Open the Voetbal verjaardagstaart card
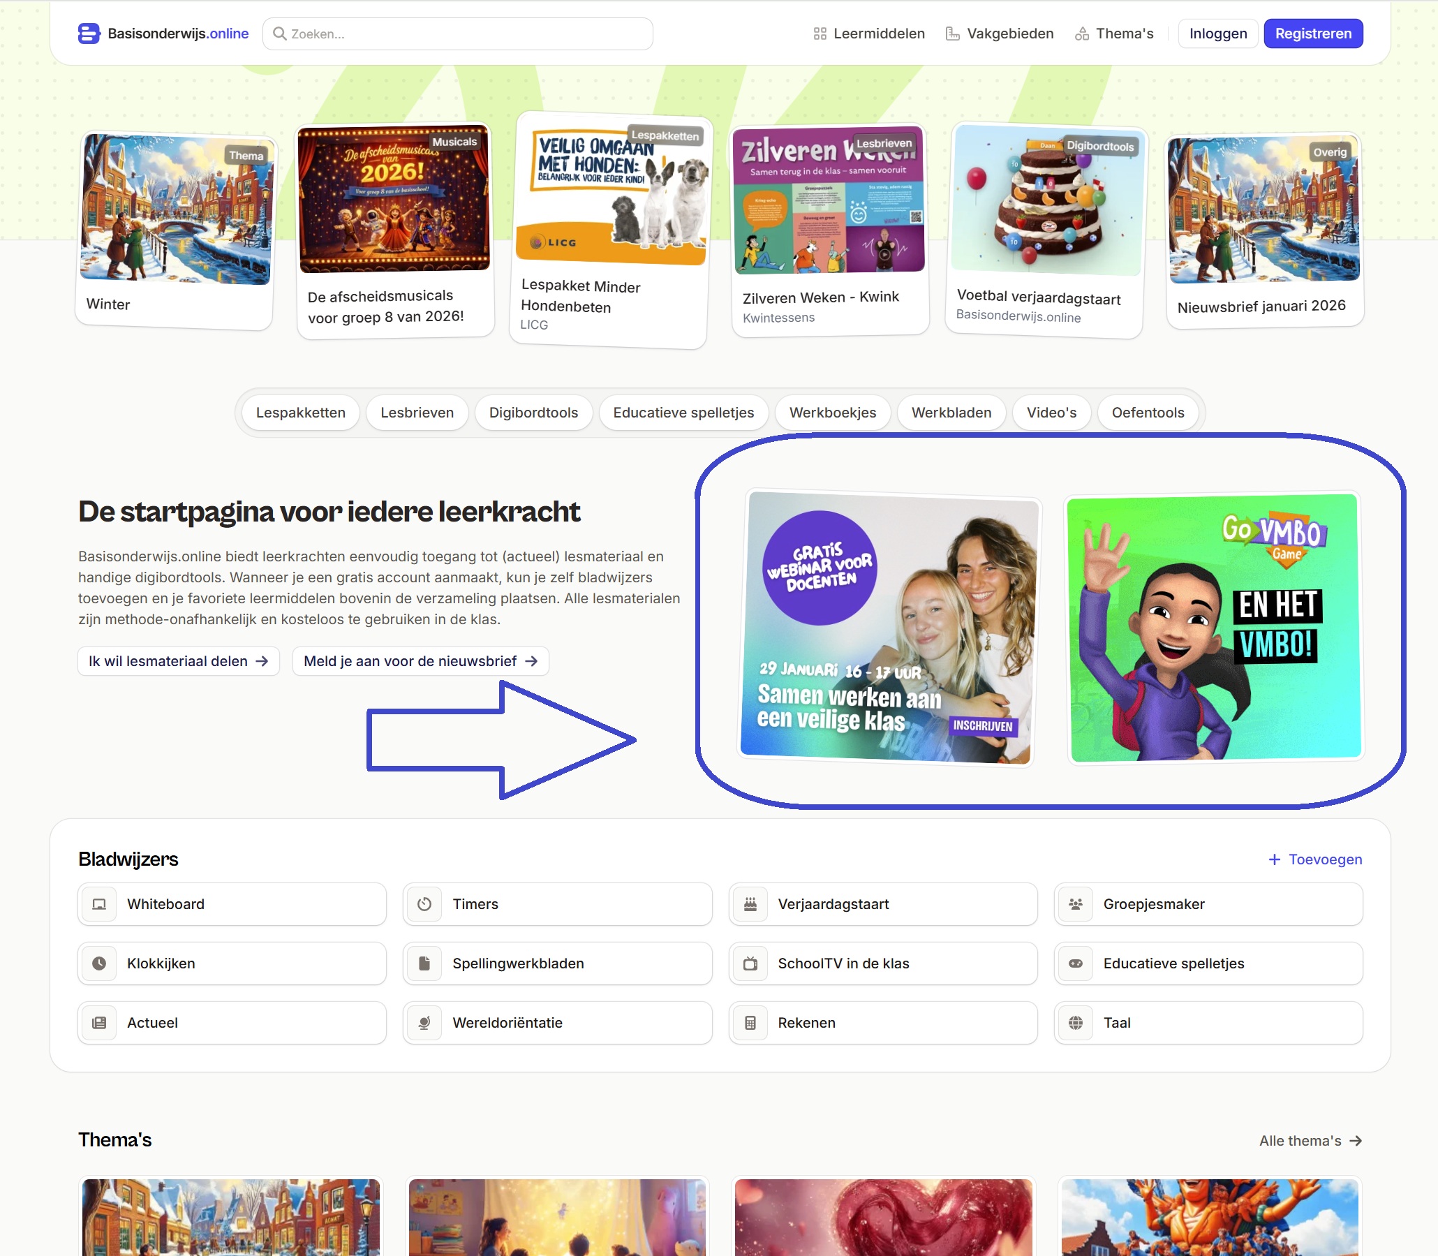 point(1046,230)
